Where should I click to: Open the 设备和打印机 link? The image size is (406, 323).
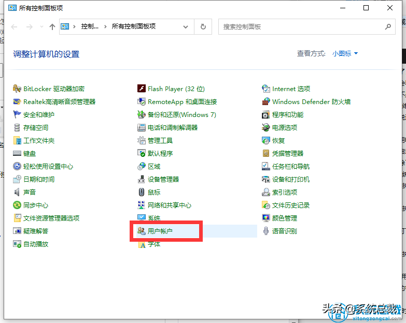click(x=290, y=179)
